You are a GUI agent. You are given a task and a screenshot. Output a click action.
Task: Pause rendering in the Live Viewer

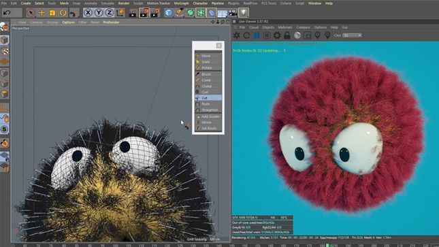257,35
